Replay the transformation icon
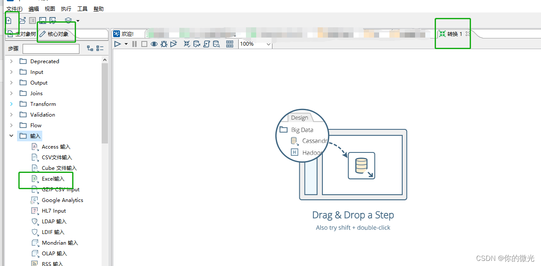 pos(174,44)
